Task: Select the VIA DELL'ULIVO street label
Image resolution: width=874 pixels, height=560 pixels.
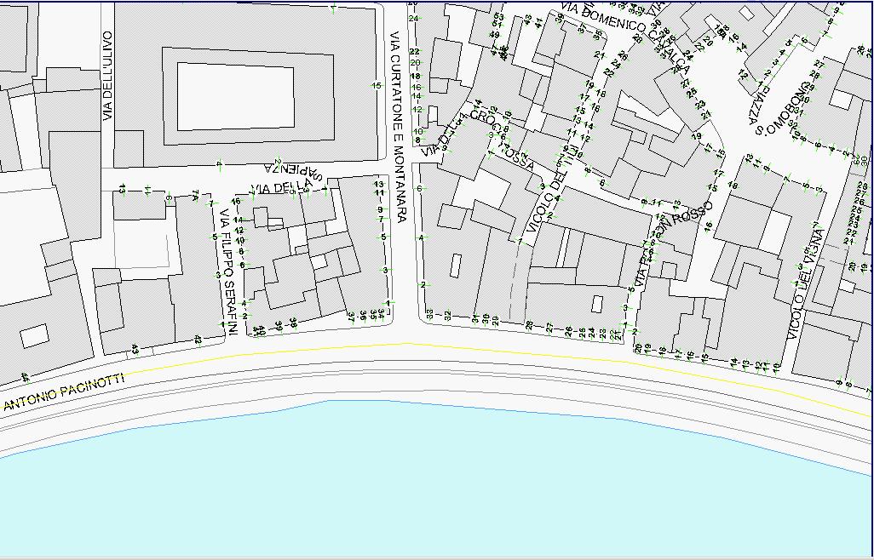Action: pyautogui.click(x=108, y=76)
